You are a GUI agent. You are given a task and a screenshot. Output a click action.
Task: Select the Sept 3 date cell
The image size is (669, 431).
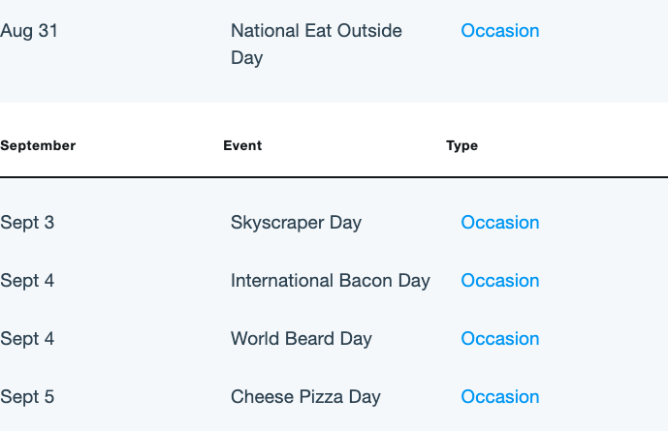coord(27,223)
